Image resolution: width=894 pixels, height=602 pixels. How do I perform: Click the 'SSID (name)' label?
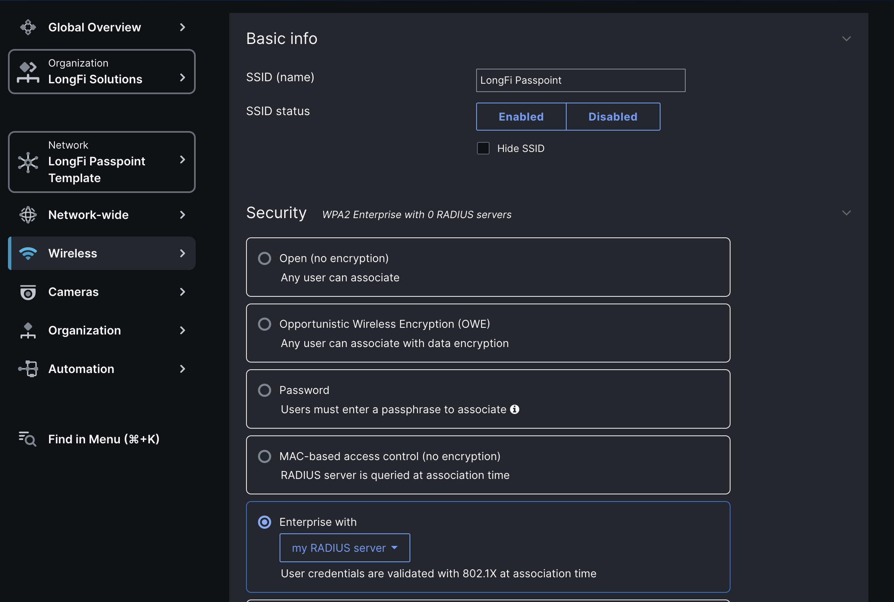[280, 77]
